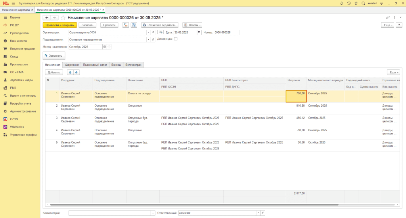Add document to favorites via star beside title
The width and height of the screenshot is (406, 218).
(63, 18)
